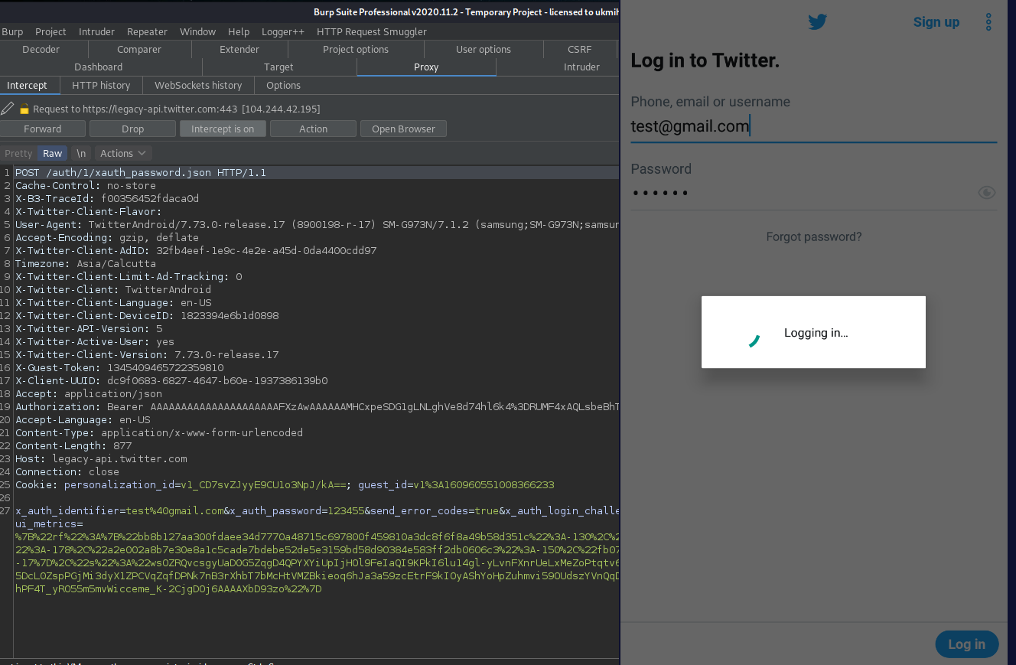The width and height of the screenshot is (1016, 665).
Task: Click the Sign up link in Twitter
Action: tap(936, 22)
